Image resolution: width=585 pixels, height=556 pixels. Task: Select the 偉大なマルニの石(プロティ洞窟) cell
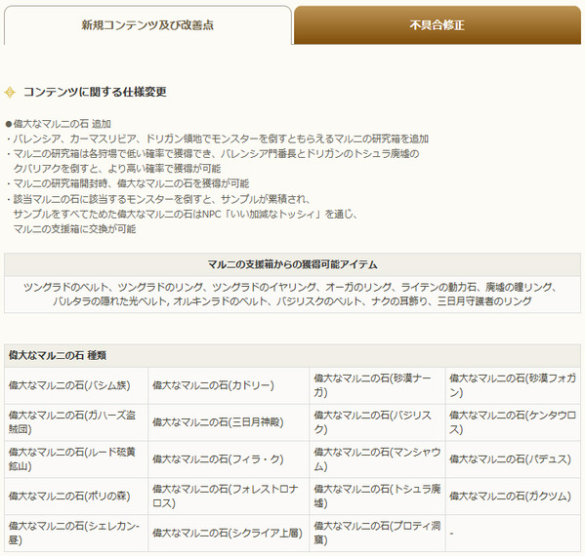pos(377,534)
